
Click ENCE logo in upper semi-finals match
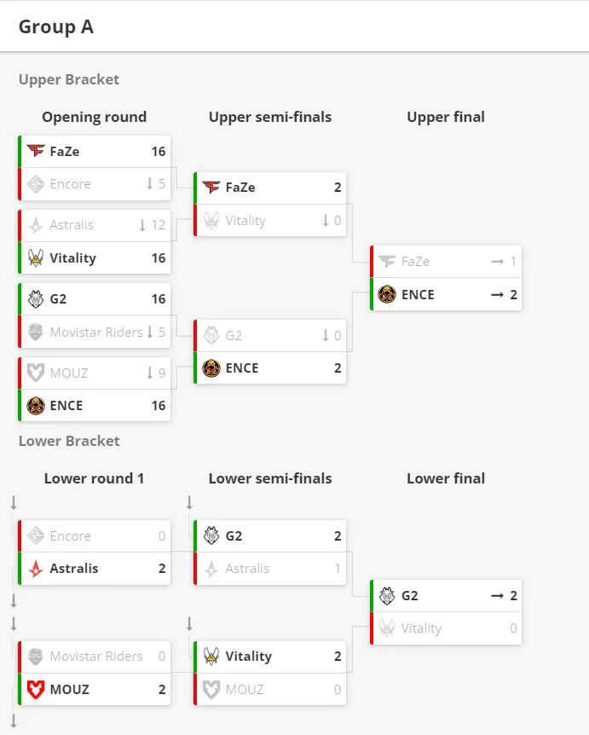point(211,368)
